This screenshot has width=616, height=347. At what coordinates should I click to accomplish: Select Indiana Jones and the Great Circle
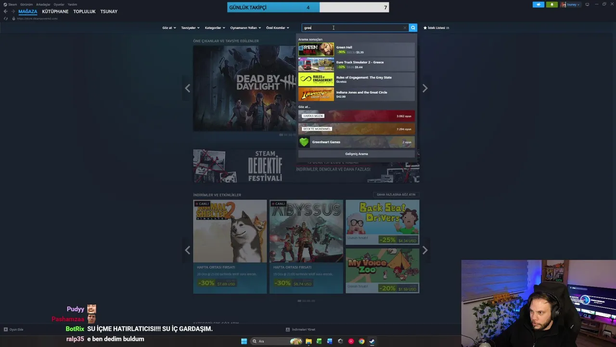click(x=356, y=94)
